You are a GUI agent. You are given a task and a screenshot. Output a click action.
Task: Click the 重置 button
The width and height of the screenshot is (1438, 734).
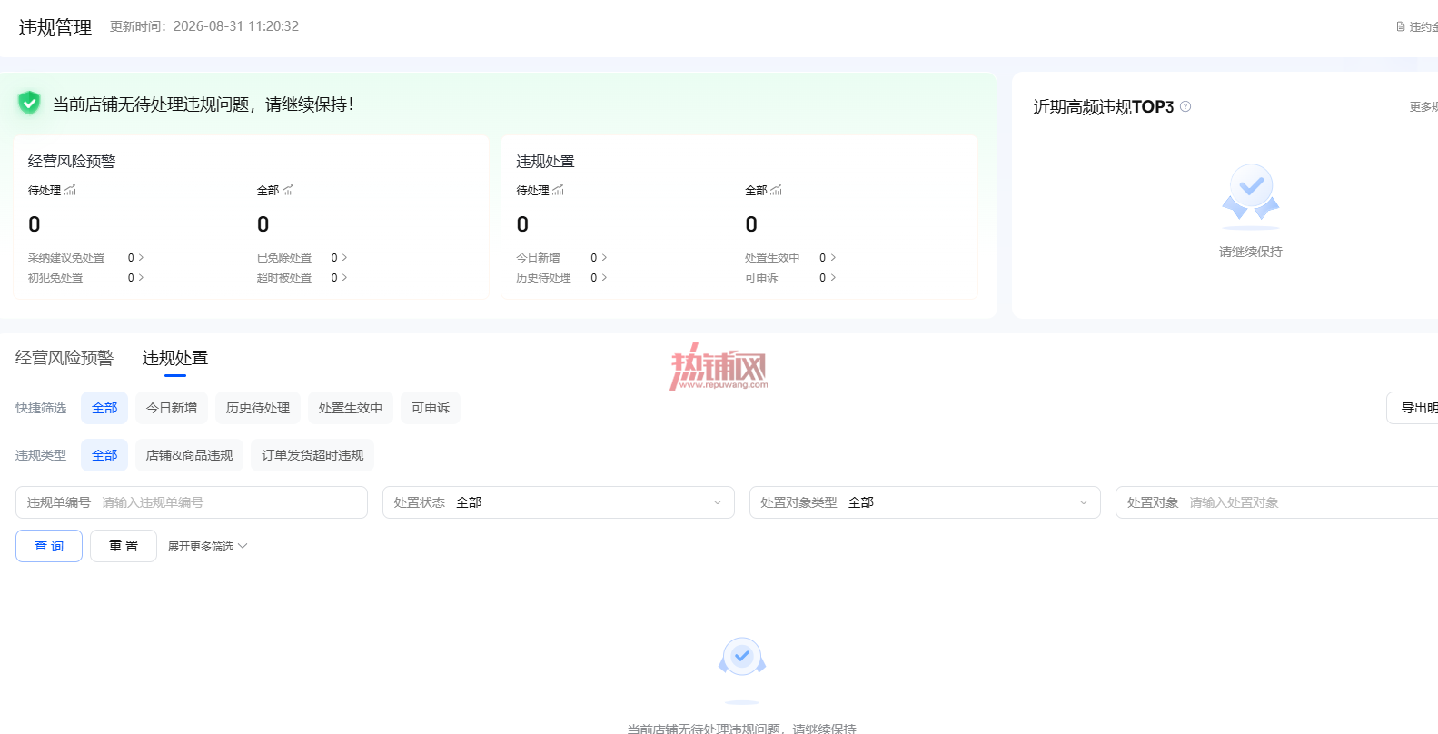124,546
